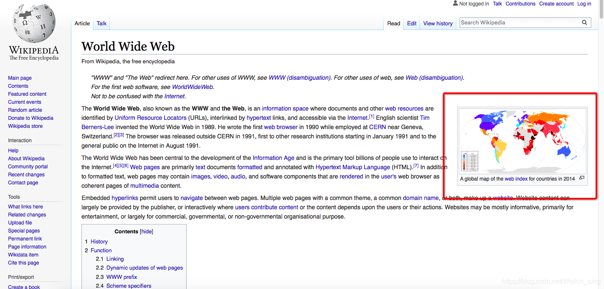Open the hypertext link

(x=259, y=118)
